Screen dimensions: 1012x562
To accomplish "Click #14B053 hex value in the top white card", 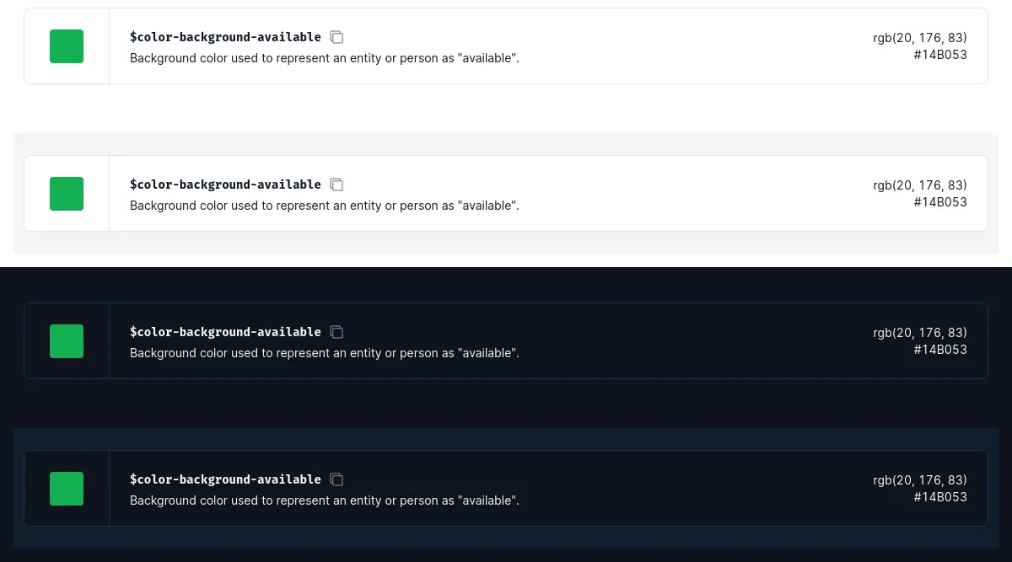I will [x=940, y=55].
